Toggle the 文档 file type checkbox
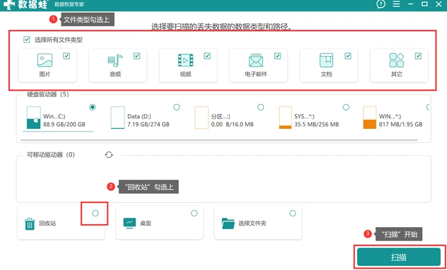Image resolution: width=447 pixels, height=270 pixels. point(348,56)
